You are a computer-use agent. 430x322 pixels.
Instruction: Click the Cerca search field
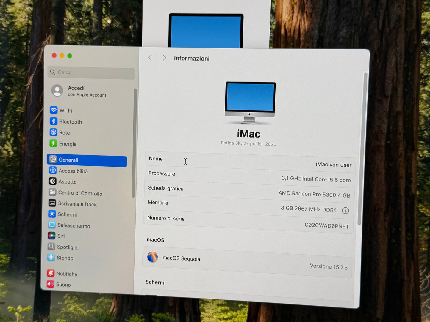tap(91, 73)
